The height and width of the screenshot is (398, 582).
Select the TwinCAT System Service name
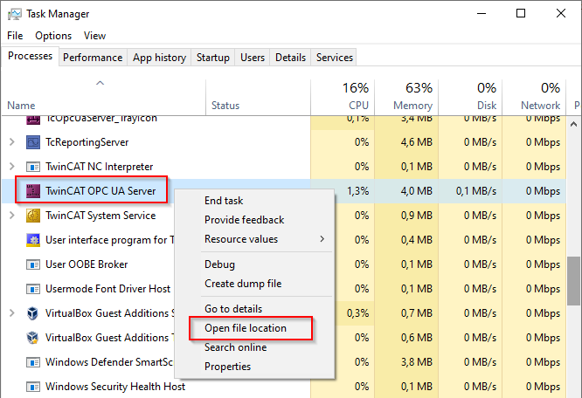pos(100,216)
